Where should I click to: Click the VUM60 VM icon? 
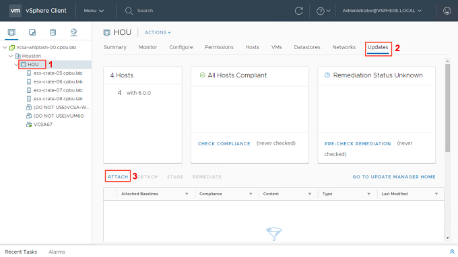pyautogui.click(x=29, y=116)
